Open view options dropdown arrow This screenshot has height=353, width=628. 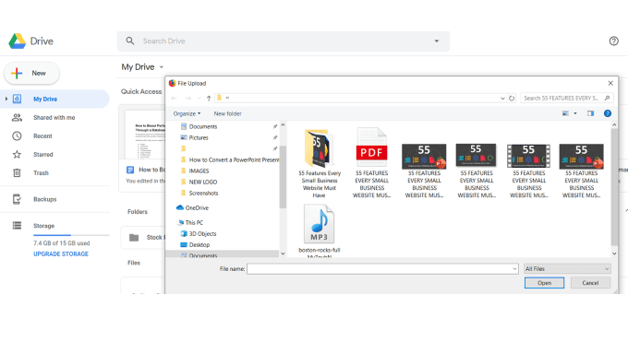click(575, 113)
